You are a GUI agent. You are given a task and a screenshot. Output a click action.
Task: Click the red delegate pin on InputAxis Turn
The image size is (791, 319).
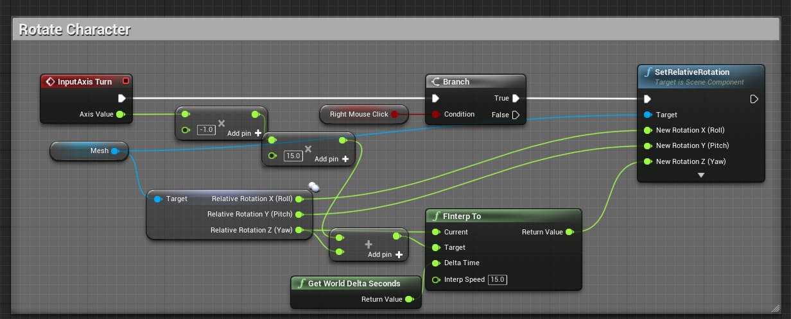pos(126,81)
